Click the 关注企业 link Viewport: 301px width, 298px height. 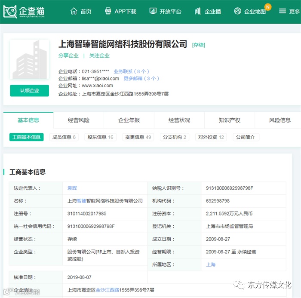coord(99,55)
